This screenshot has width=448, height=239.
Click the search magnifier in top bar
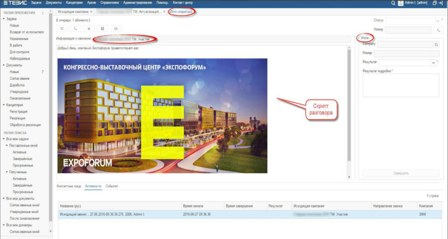393,3
